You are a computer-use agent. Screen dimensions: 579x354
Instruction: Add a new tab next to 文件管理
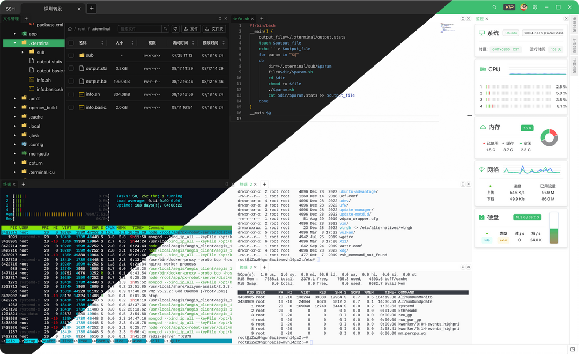coord(26,18)
